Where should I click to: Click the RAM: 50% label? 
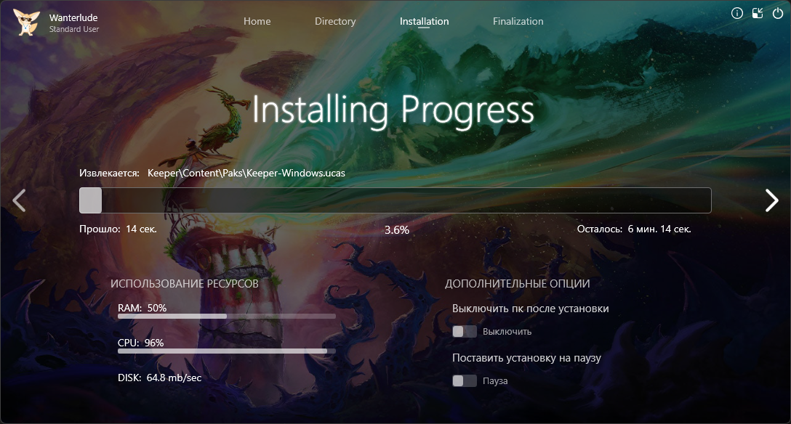click(x=142, y=308)
